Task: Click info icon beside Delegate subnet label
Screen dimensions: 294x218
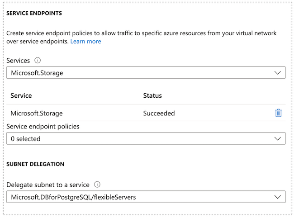Action: (98, 184)
